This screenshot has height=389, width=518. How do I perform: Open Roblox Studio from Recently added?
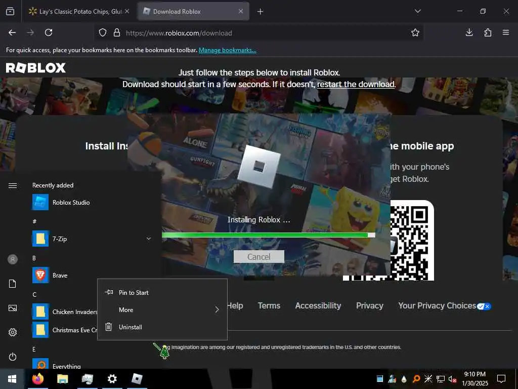(x=93, y=203)
